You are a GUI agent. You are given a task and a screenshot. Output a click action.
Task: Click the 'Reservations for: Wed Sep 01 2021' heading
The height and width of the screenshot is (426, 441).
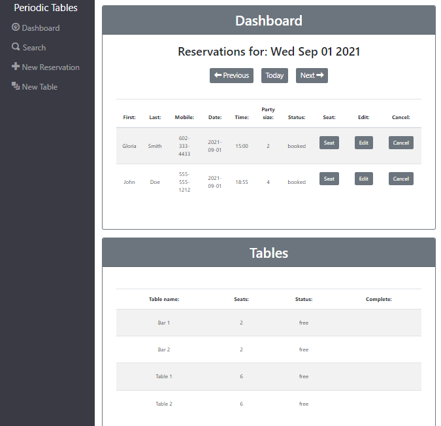(269, 52)
